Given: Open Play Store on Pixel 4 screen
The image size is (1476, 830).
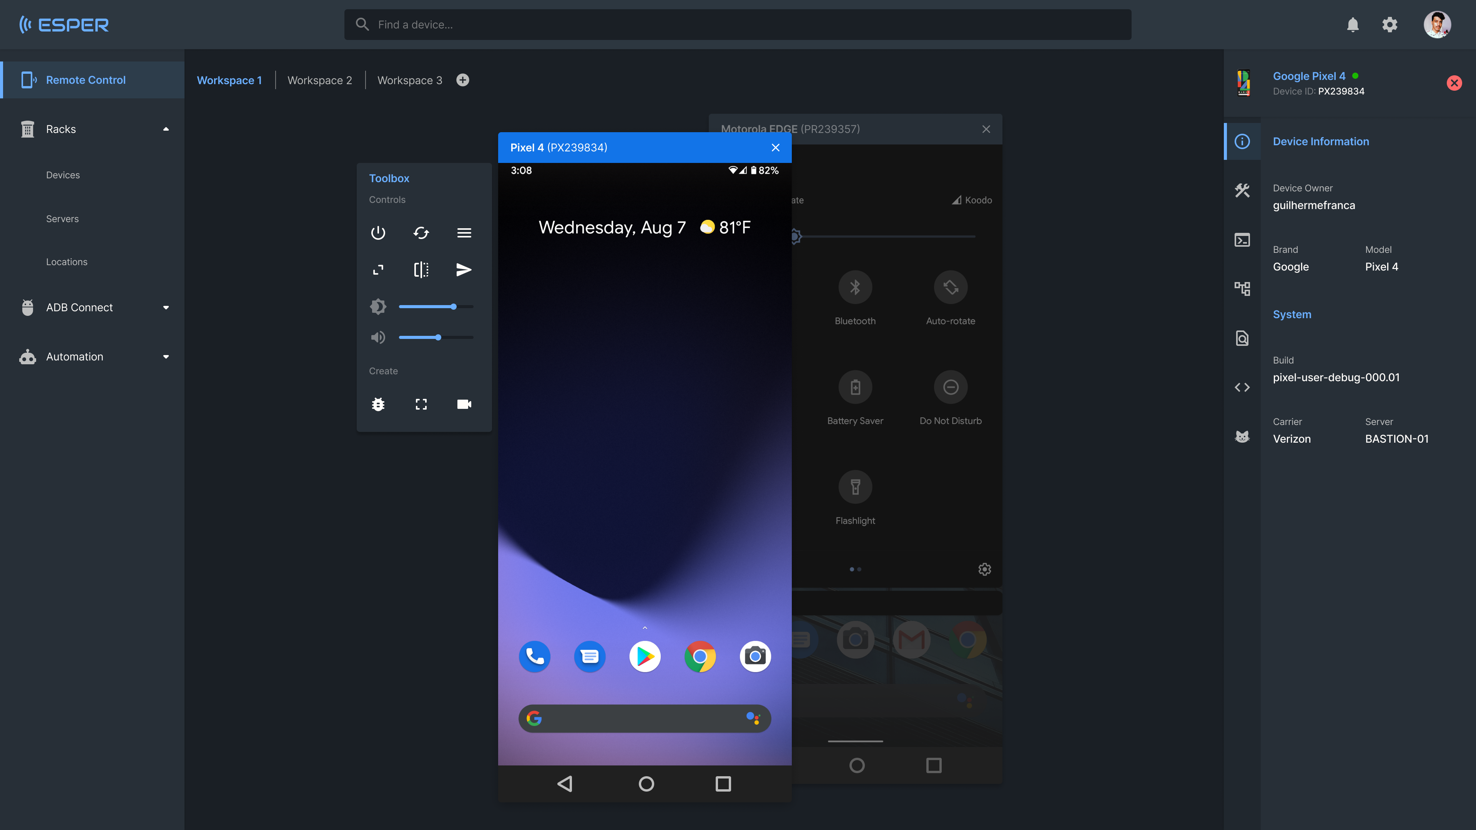Looking at the screenshot, I should point(645,656).
